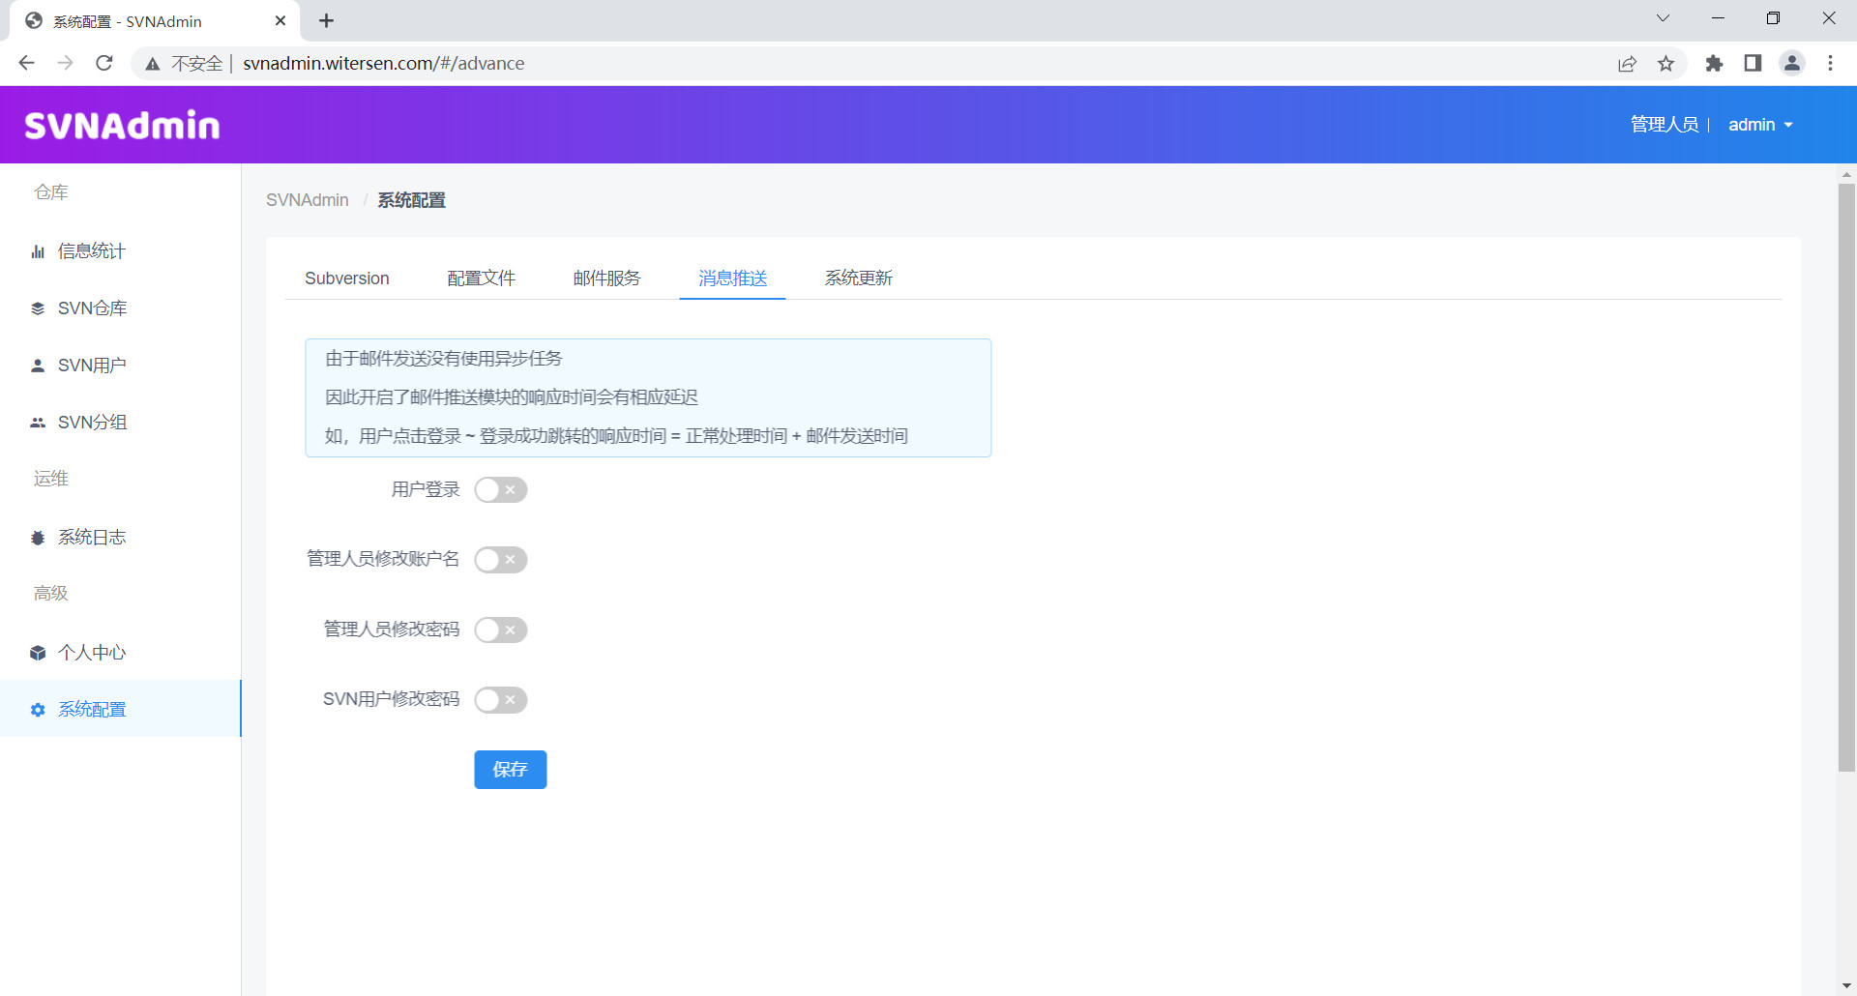1857x996 pixels.
Task: Click the bug icon beside 系统日志
Action: (38, 538)
